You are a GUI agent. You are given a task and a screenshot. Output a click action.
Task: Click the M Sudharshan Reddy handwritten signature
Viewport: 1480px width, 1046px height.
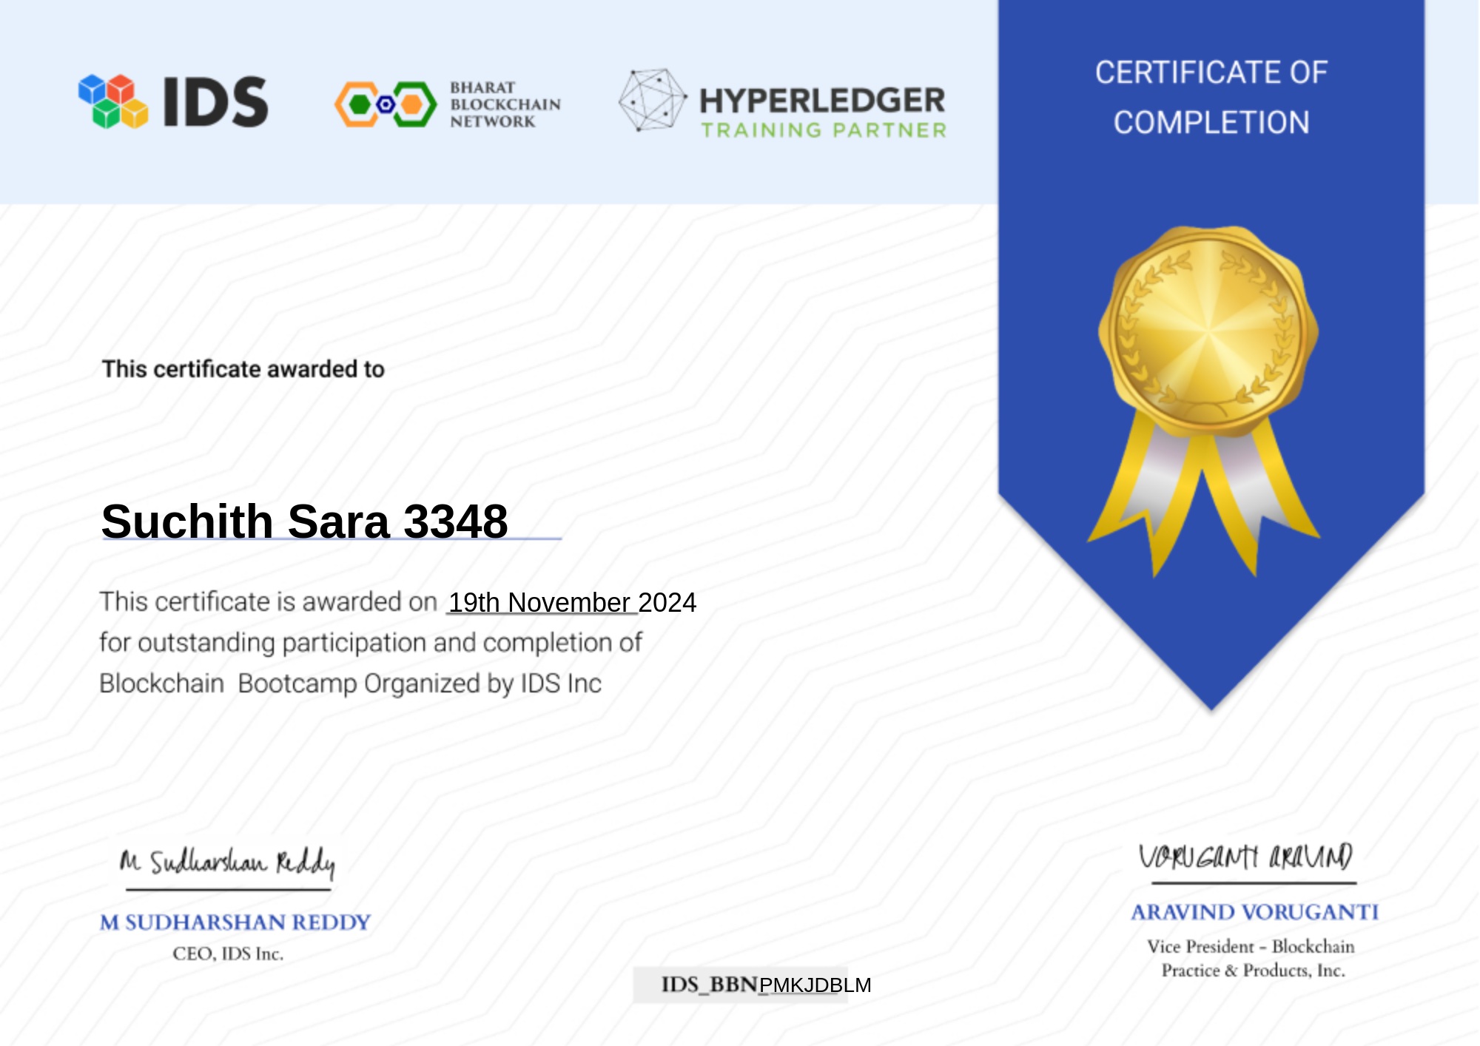pos(227,863)
